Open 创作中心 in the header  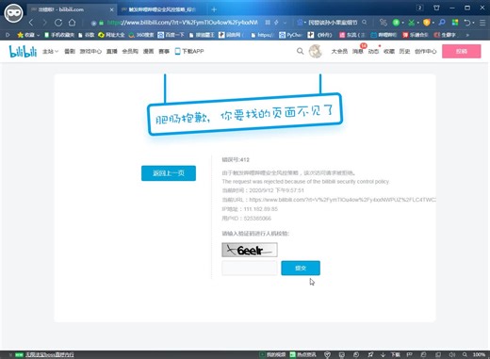click(425, 51)
